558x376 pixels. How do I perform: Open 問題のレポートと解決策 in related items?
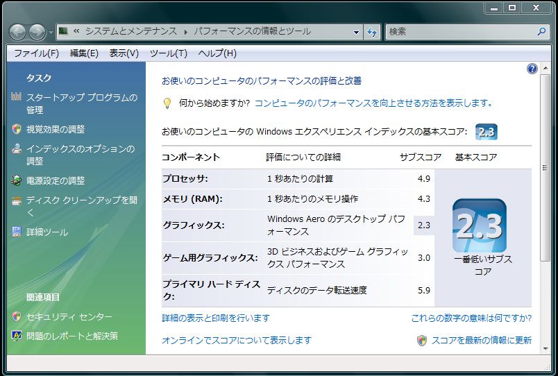[72, 336]
